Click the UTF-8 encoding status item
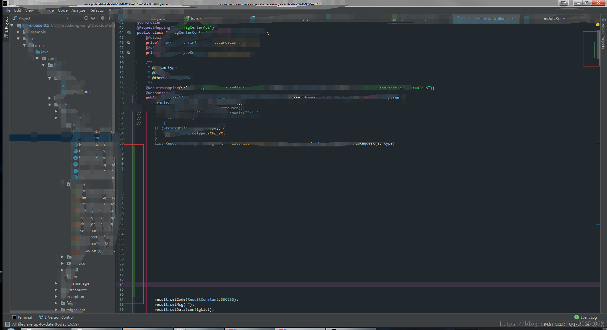 pyautogui.click(x=575, y=324)
